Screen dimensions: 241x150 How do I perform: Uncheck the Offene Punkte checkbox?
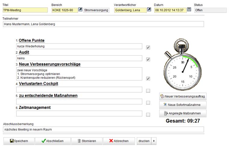point(148,47)
